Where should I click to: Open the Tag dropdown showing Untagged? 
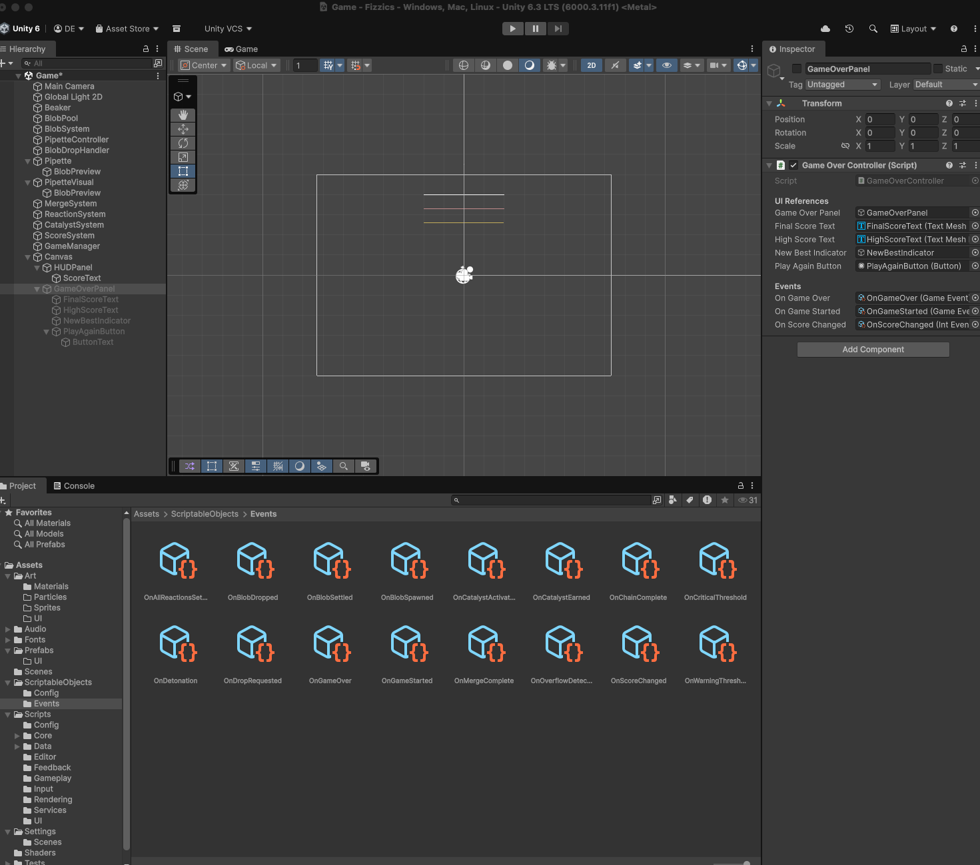[842, 85]
